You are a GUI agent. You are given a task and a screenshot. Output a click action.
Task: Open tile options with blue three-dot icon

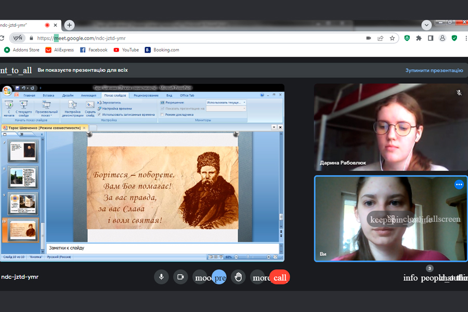(459, 184)
